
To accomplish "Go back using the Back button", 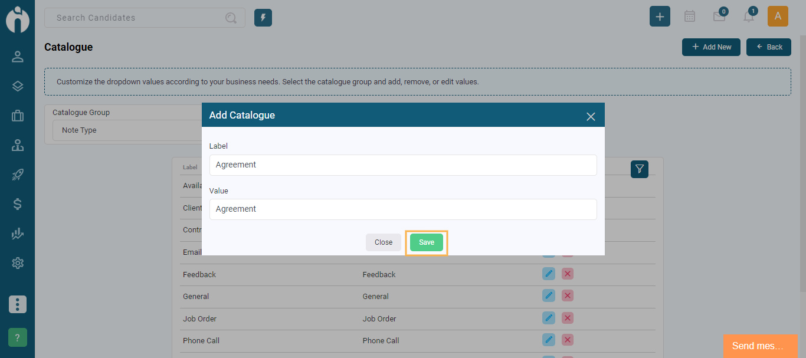I will click(769, 47).
